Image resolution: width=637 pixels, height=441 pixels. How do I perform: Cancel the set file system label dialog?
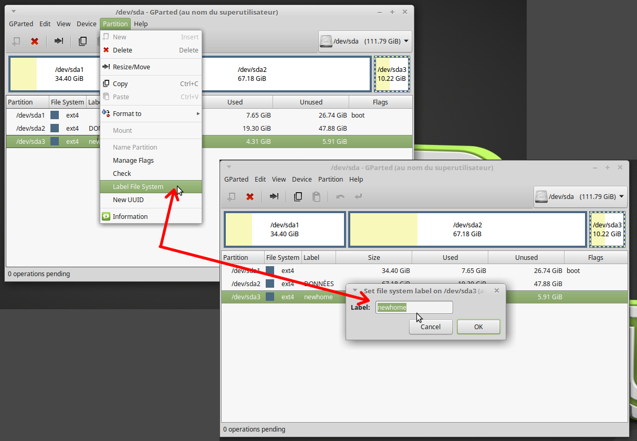coord(431,327)
